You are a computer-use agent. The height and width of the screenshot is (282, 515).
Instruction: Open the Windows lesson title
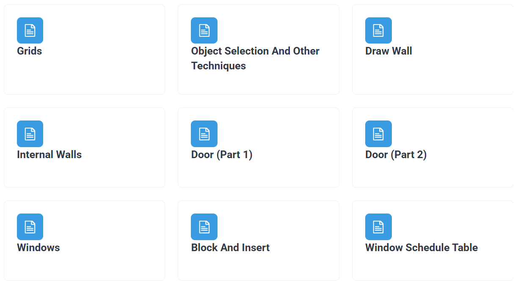(x=39, y=248)
